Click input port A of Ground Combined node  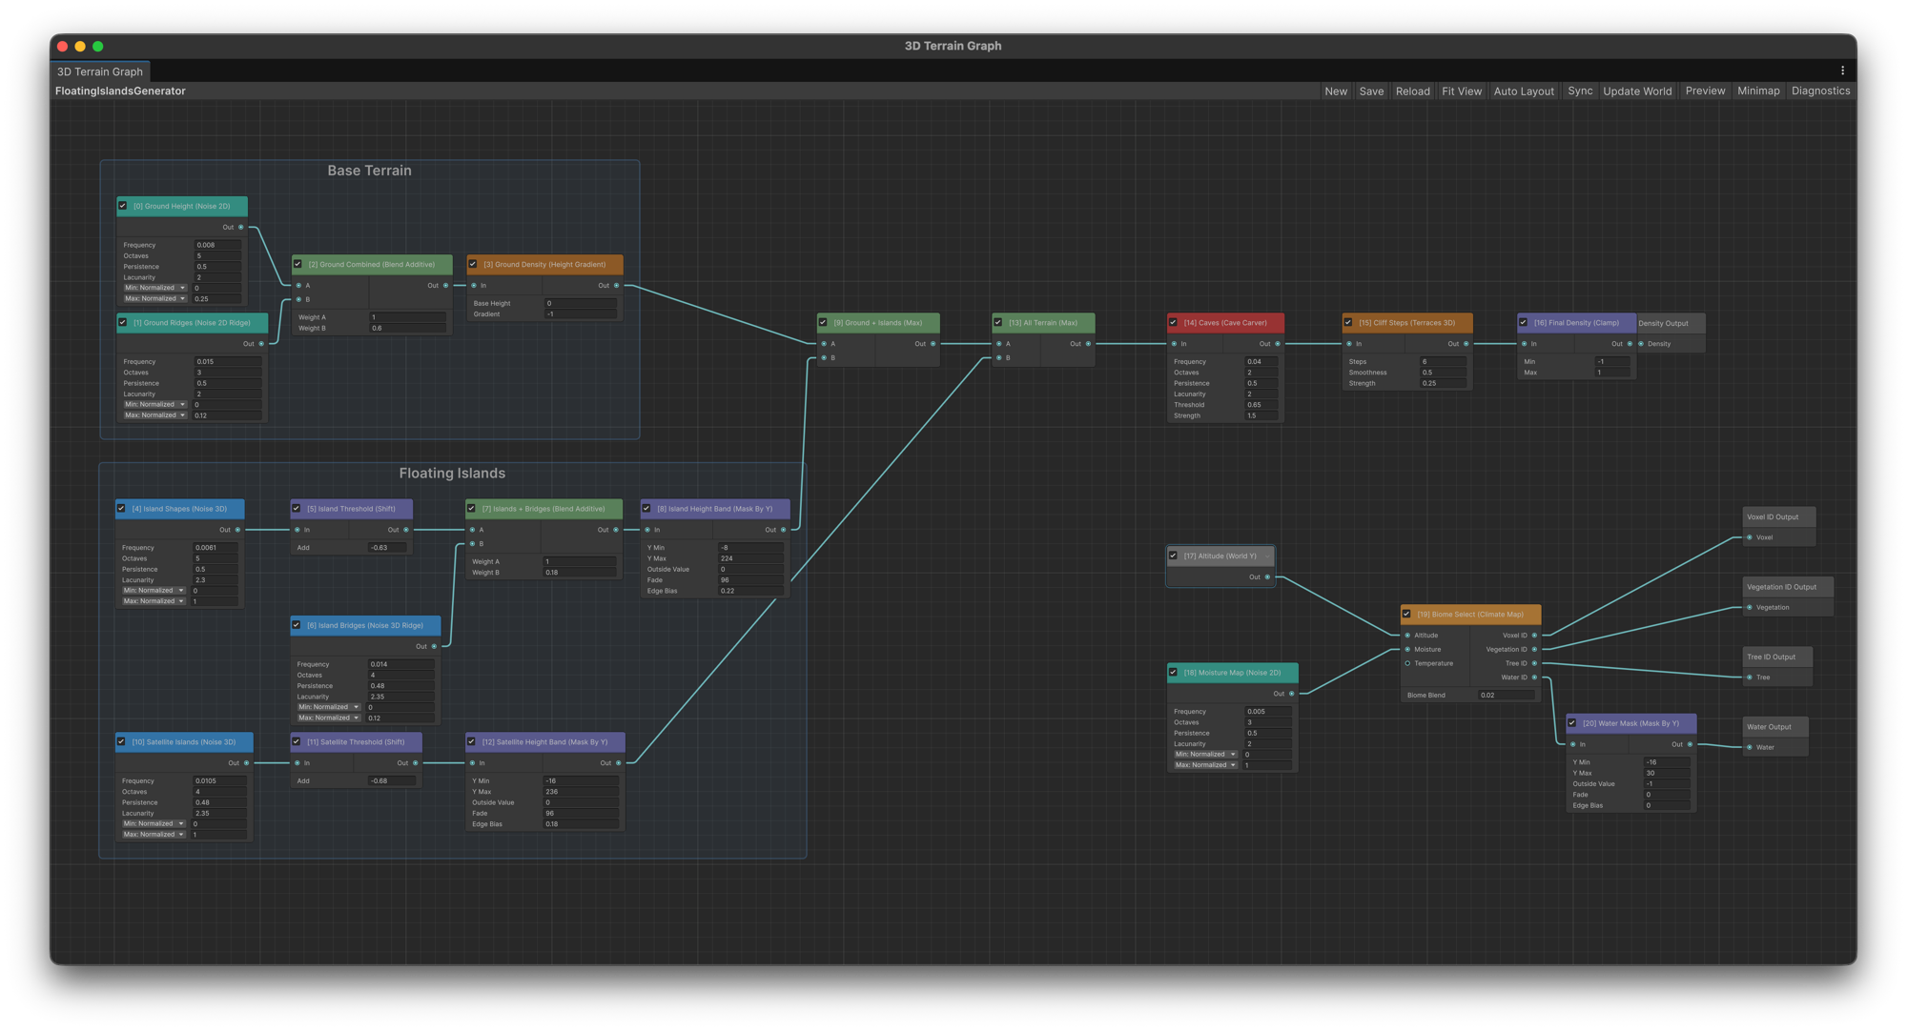point(298,285)
